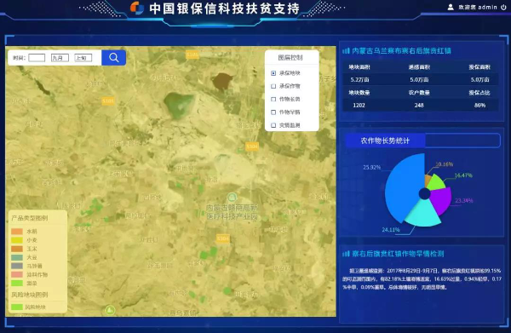This screenshot has height=333, width=511.
Task: Select the 农作物长势统计 tab
Action: [x=385, y=141]
